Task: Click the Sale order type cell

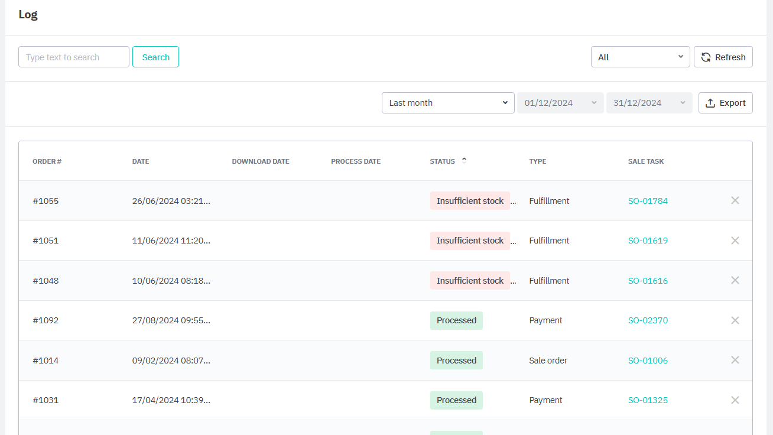Action: [548, 361]
